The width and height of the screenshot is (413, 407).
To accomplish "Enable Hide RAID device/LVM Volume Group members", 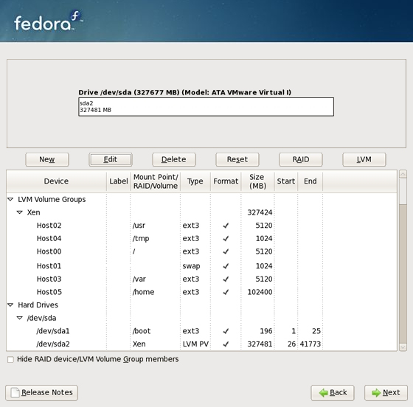I will coord(10,359).
